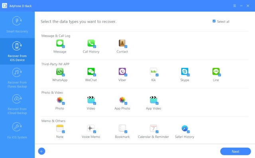Click the Next button
The height and width of the screenshot is (158, 255).
(x=235, y=152)
